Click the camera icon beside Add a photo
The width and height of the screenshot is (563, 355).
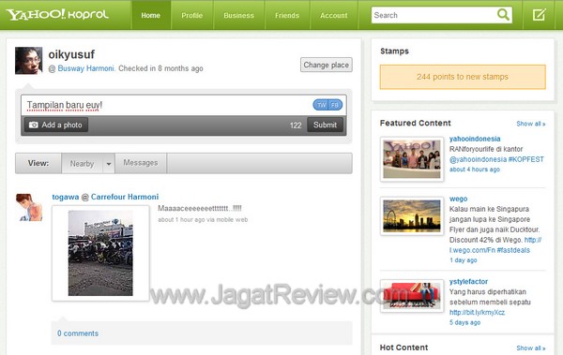tap(34, 125)
